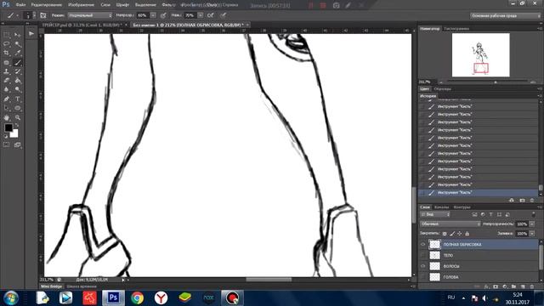Open the brush preset picker
This screenshot has height=306, width=544.
30,15
